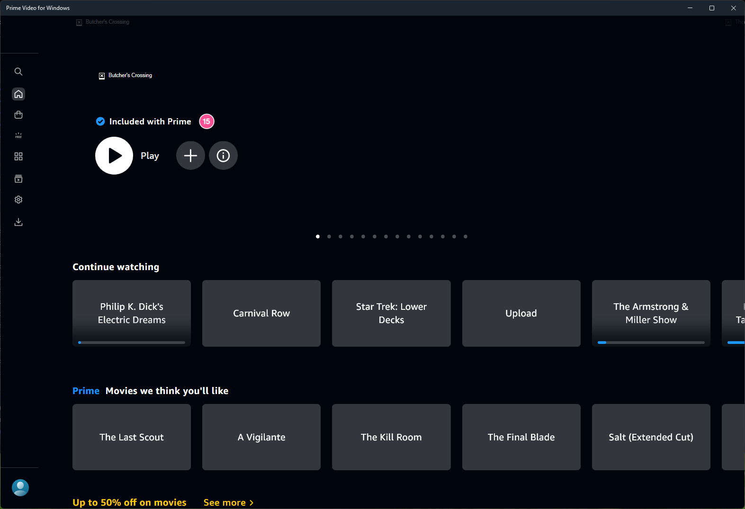Jump to the second carousel slide dot
Image resolution: width=745 pixels, height=509 pixels.
(329, 237)
